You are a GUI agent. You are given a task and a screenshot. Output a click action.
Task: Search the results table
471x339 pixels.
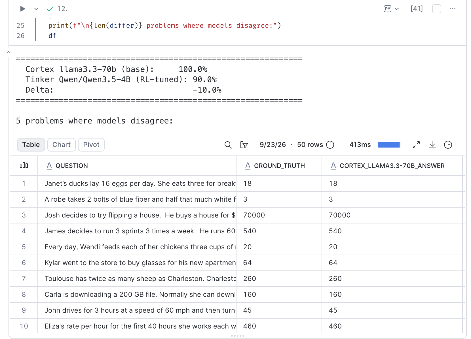[228, 145]
